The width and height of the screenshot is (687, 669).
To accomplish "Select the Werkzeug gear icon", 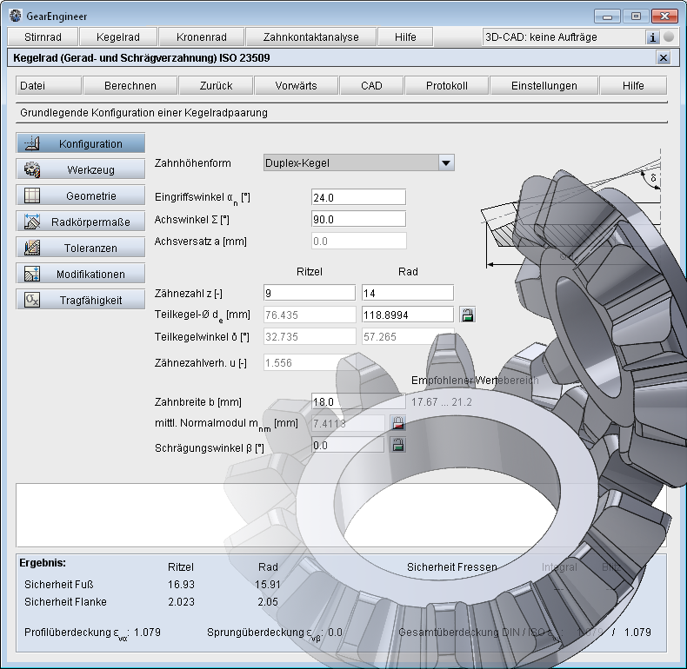I will pyautogui.click(x=33, y=169).
